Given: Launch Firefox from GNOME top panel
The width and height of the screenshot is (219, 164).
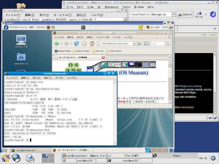Looking at the screenshot, I should click(x=48, y=27).
